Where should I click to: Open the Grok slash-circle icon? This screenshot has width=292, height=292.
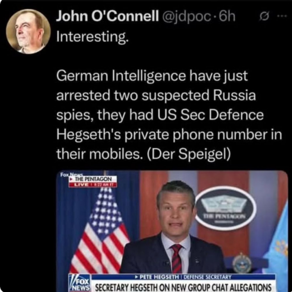coord(263,17)
